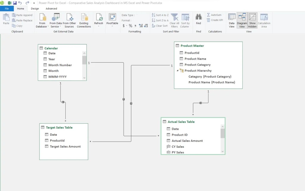Select the Home ribbon tab
Viewport: 305px width, 191px height.
[x=21, y=9]
